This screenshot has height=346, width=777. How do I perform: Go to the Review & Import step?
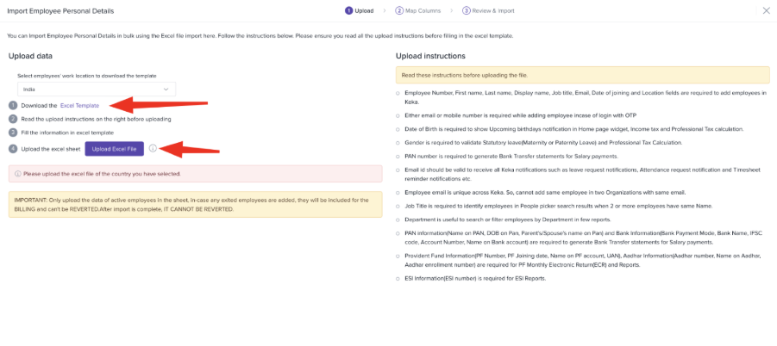coord(493,11)
